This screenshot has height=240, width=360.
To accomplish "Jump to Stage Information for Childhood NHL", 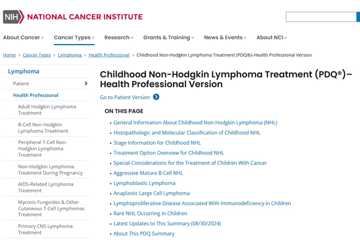I will click(x=157, y=143).
